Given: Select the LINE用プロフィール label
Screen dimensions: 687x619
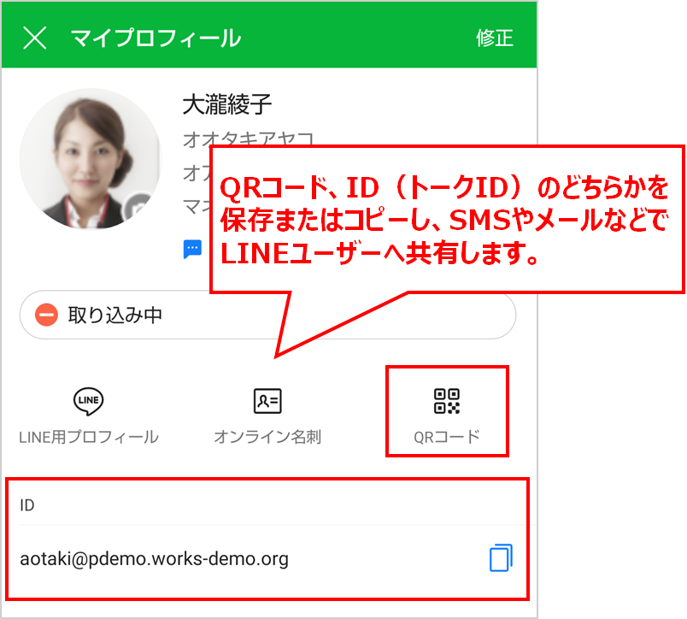Looking at the screenshot, I should pyautogui.click(x=88, y=437).
